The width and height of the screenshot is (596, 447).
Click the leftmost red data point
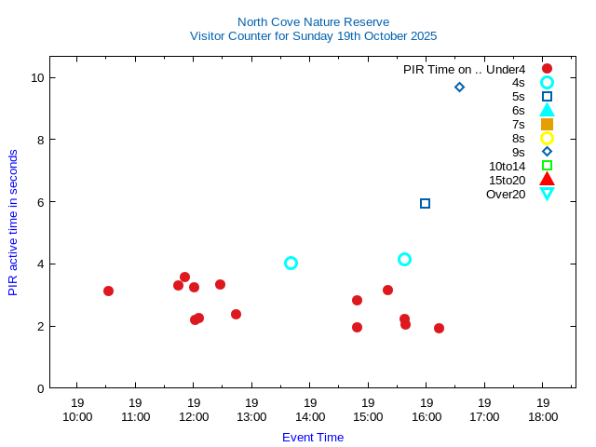(x=108, y=291)
